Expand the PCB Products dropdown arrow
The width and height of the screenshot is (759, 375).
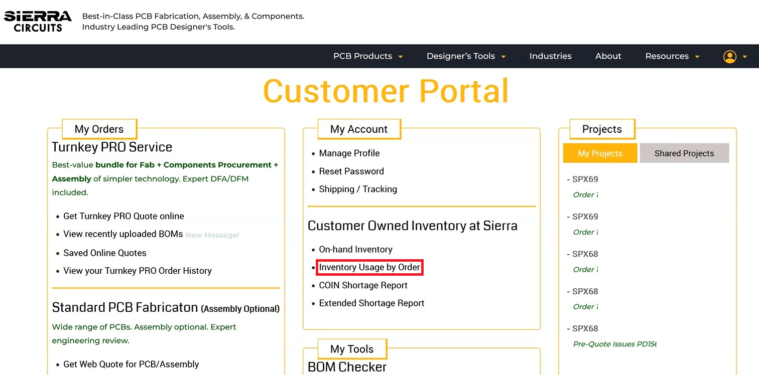click(401, 57)
